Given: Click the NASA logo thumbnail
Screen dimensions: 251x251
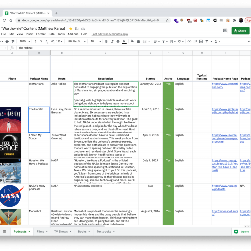Looking at the screenshot, I should [12, 196].
